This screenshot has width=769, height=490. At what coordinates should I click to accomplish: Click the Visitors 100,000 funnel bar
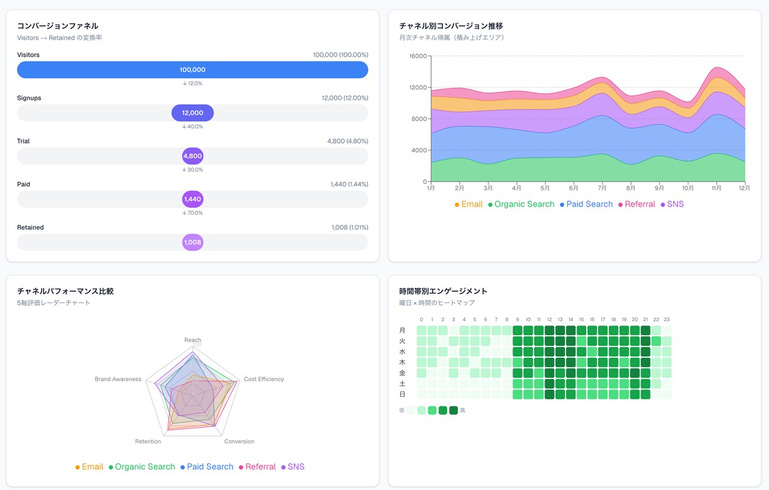click(x=192, y=70)
